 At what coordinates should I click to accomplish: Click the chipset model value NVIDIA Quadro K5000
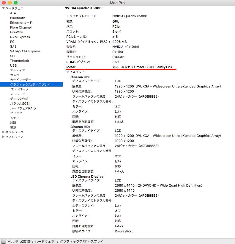coord(130,16)
